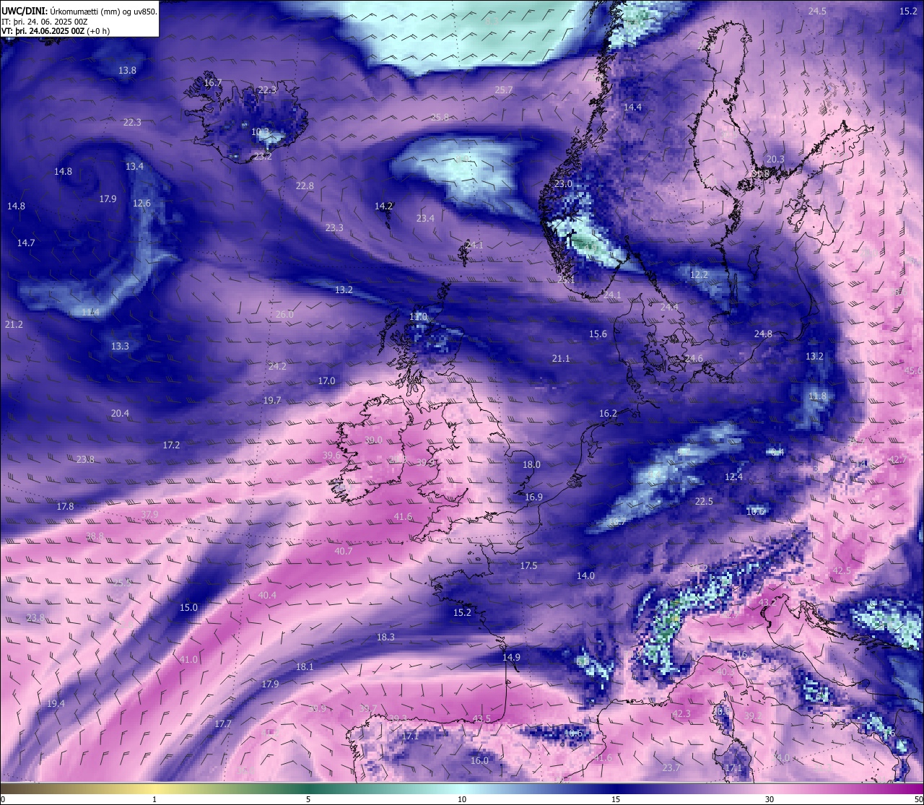The image size is (924, 805).
Task: Click the 43.5 value over northern Spain
Action: tap(481, 718)
